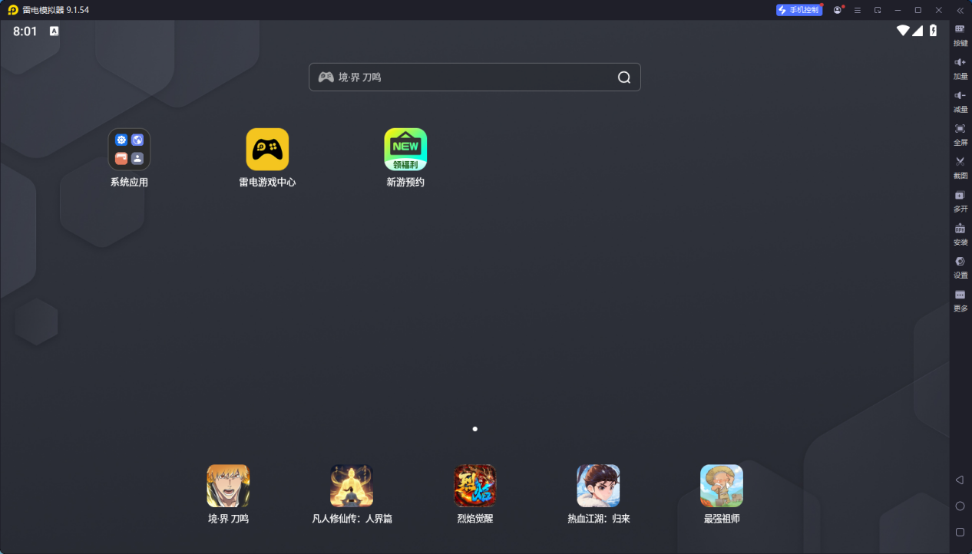Click the page indicator dot
972x554 pixels.
pyautogui.click(x=475, y=429)
